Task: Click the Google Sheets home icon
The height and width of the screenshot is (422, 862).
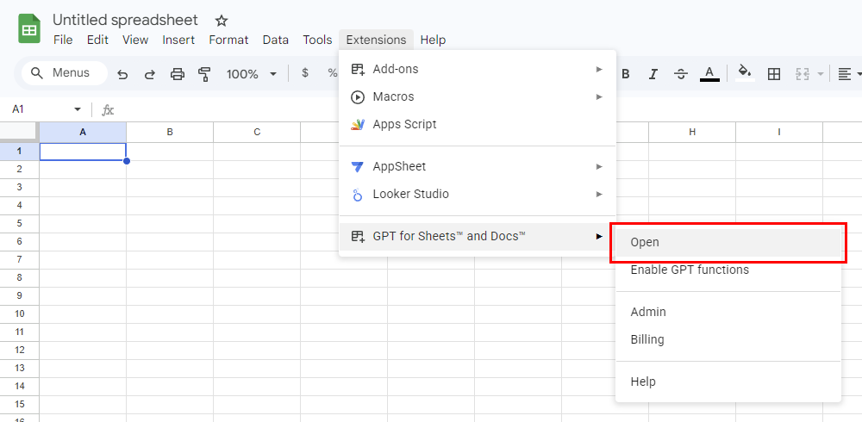Action: tap(29, 28)
